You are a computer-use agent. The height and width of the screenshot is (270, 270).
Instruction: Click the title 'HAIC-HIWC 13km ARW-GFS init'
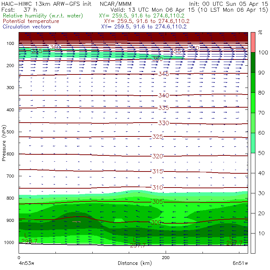[x=46, y=4]
